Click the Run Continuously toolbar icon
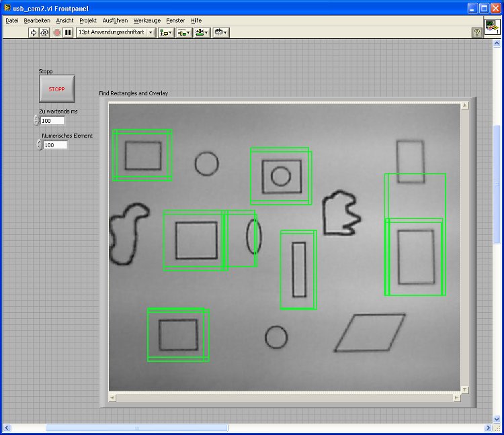Viewport: 504px width, 435px height. point(44,32)
